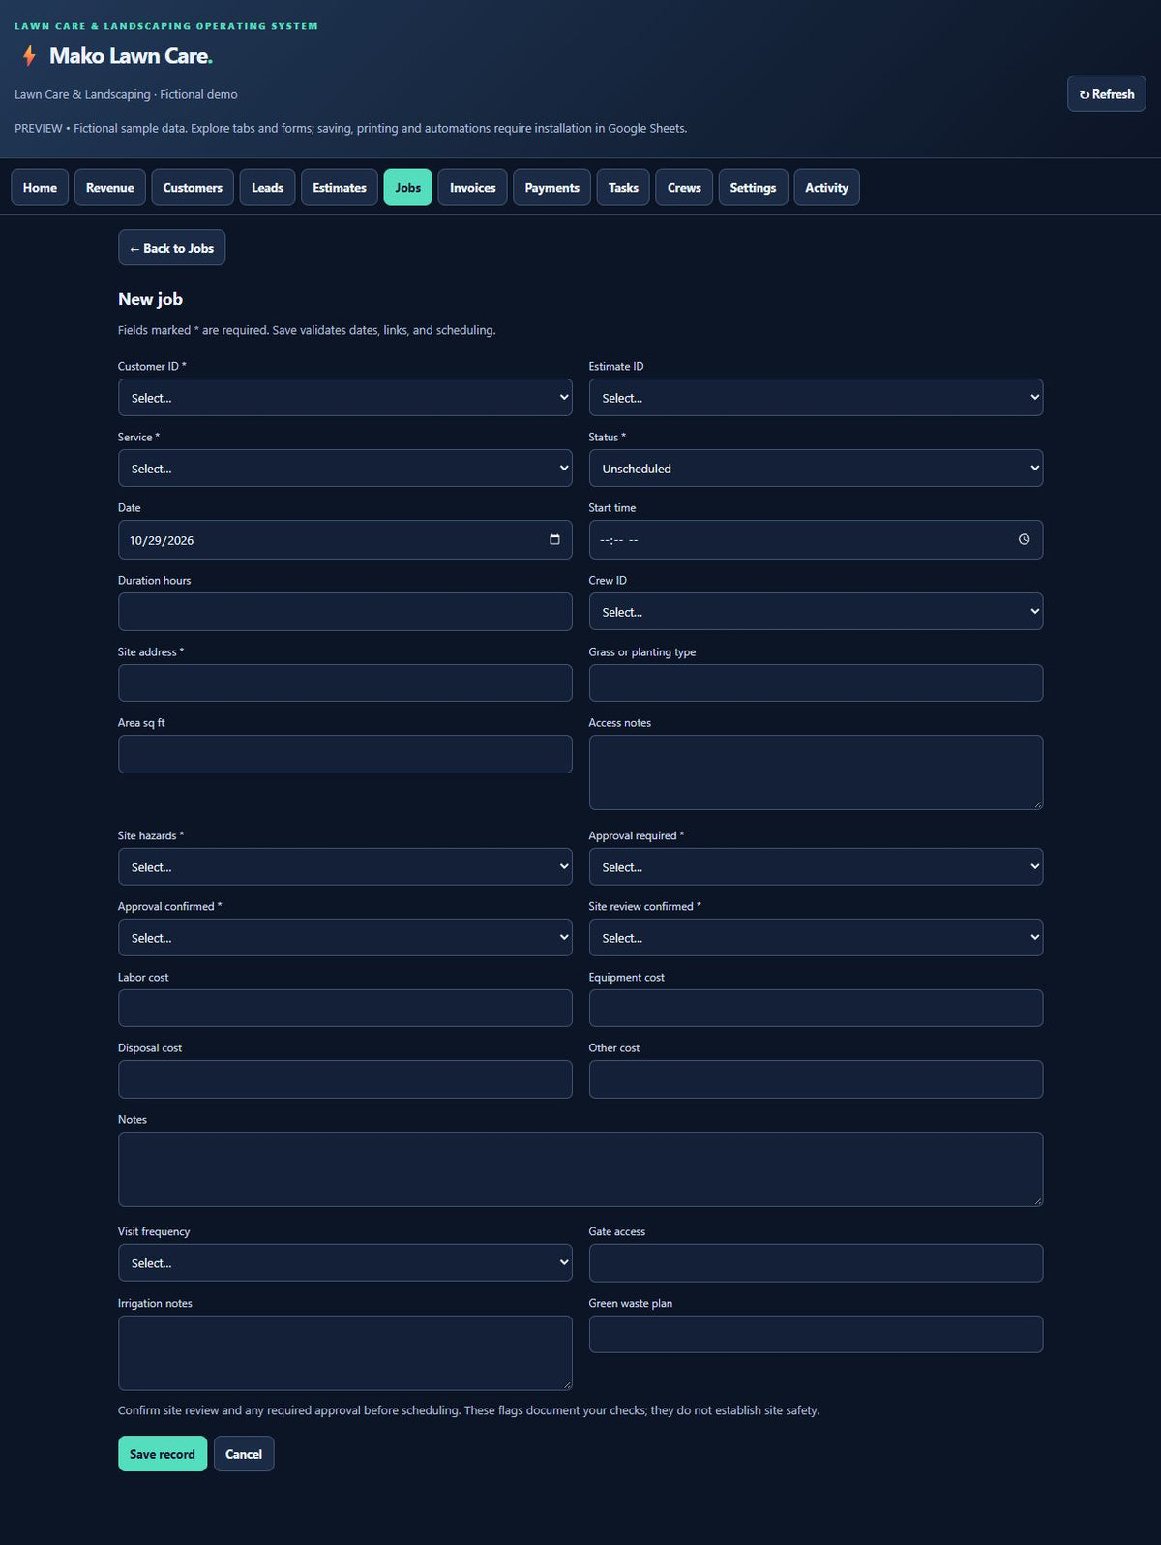The height and width of the screenshot is (1545, 1161).
Task: Open the clock picker in the Start time field
Action: pos(1024,539)
